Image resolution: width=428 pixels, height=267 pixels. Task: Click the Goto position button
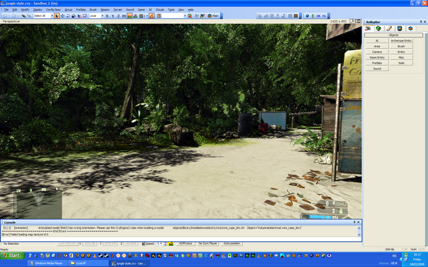232,244
